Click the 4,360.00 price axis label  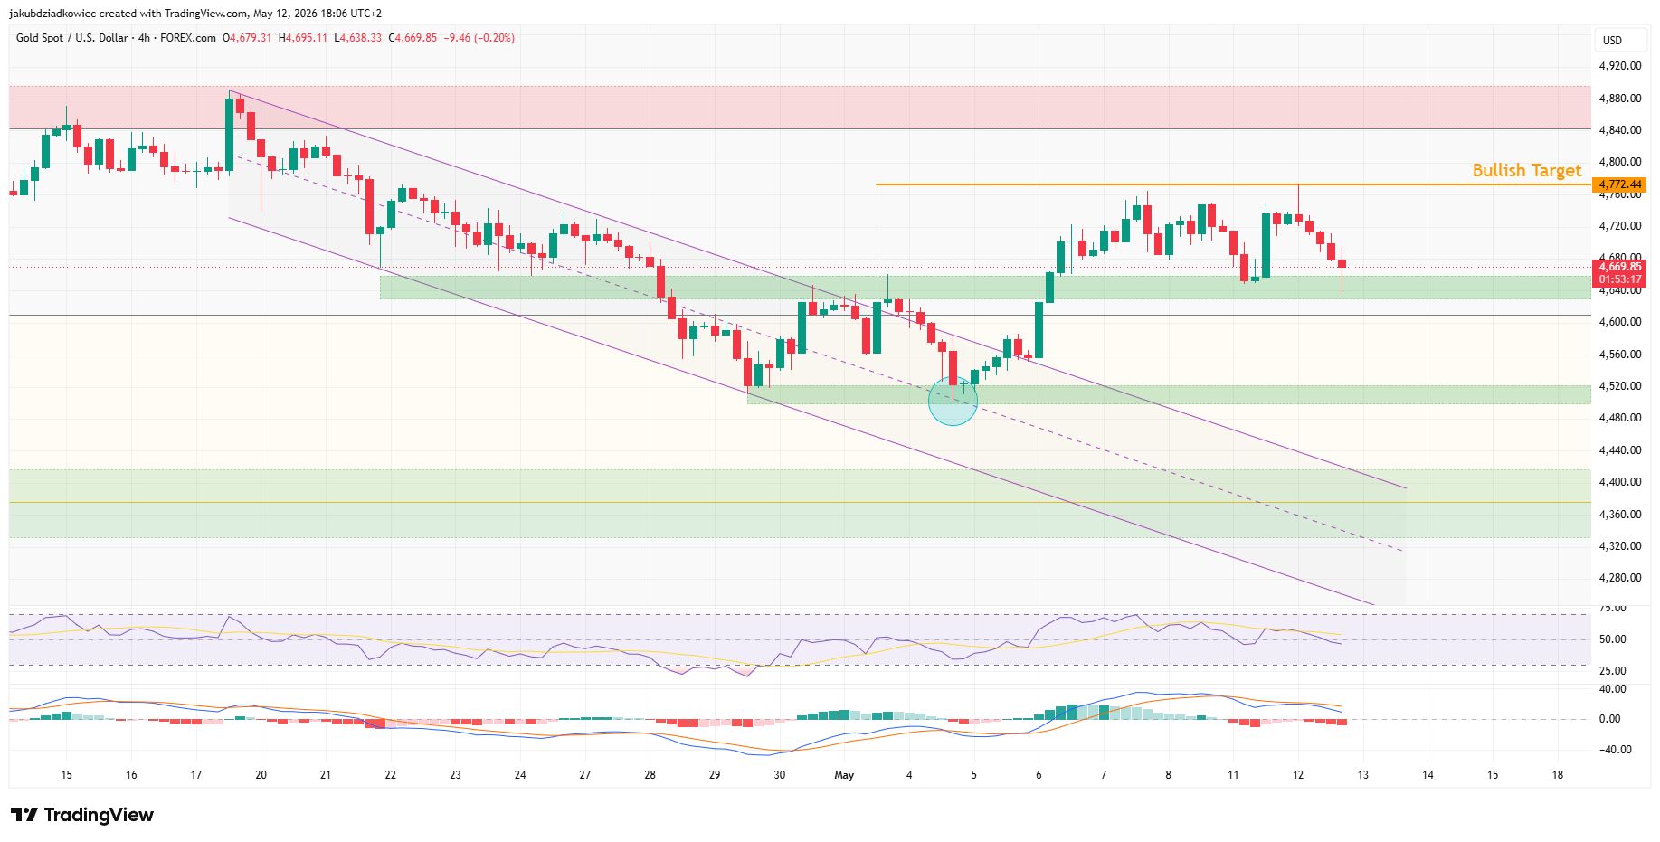click(x=1619, y=515)
